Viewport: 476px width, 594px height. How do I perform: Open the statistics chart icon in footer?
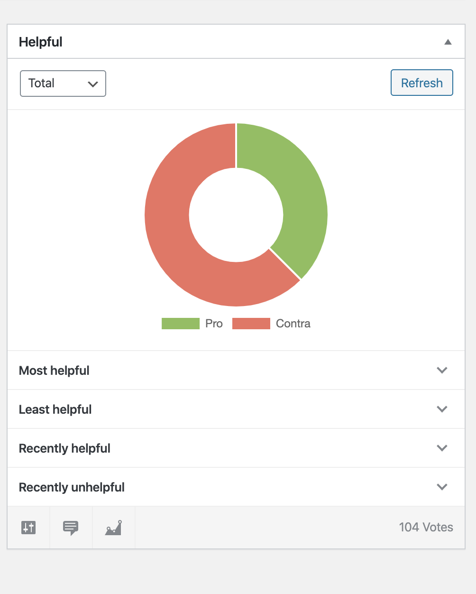click(113, 528)
